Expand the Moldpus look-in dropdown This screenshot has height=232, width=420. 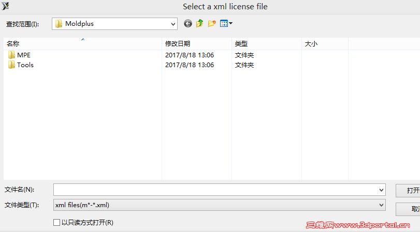[x=173, y=24]
